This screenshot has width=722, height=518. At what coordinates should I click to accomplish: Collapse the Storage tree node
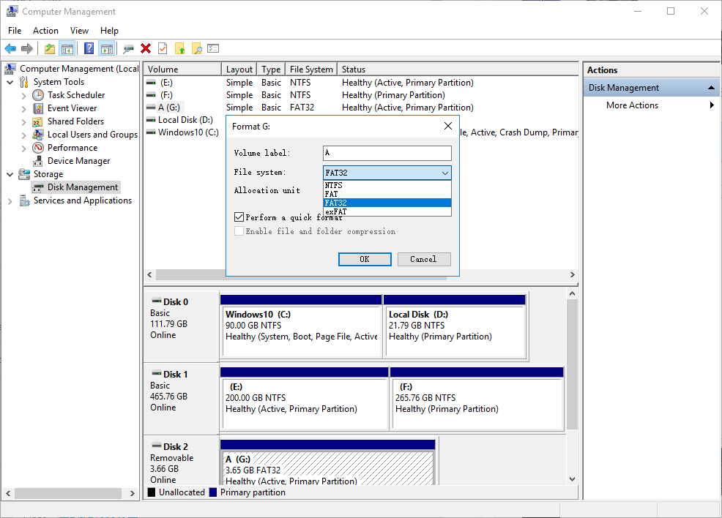click(x=10, y=174)
